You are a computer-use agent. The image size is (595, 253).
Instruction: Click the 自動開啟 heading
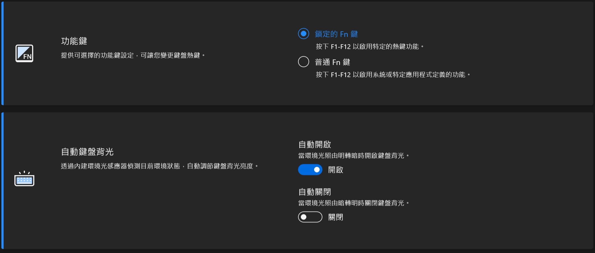pos(315,144)
